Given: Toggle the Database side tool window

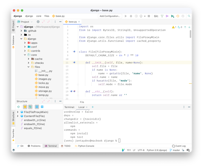Looking at the screenshot, I should point(13,42).
